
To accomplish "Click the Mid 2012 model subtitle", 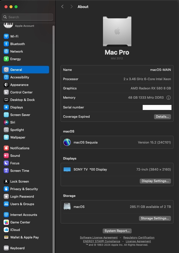I will (x=117, y=58).
